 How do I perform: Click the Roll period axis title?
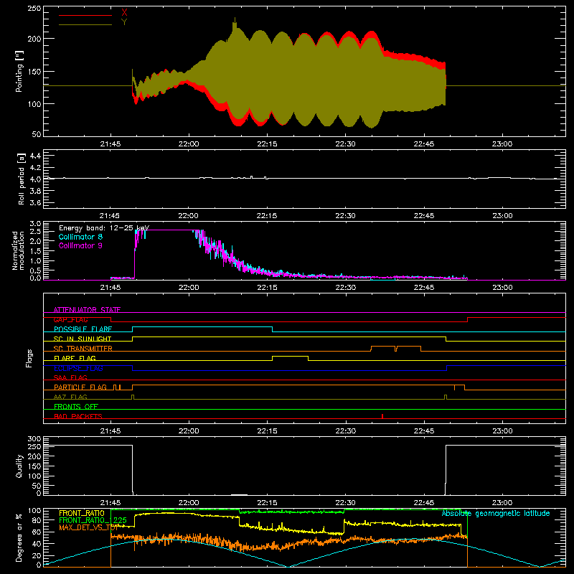tap(21, 179)
